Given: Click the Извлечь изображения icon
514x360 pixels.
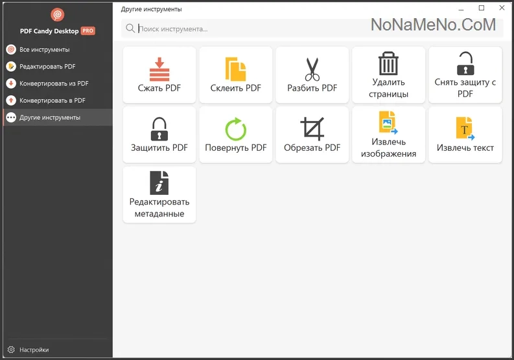Looking at the screenshot, I should click(388, 124).
